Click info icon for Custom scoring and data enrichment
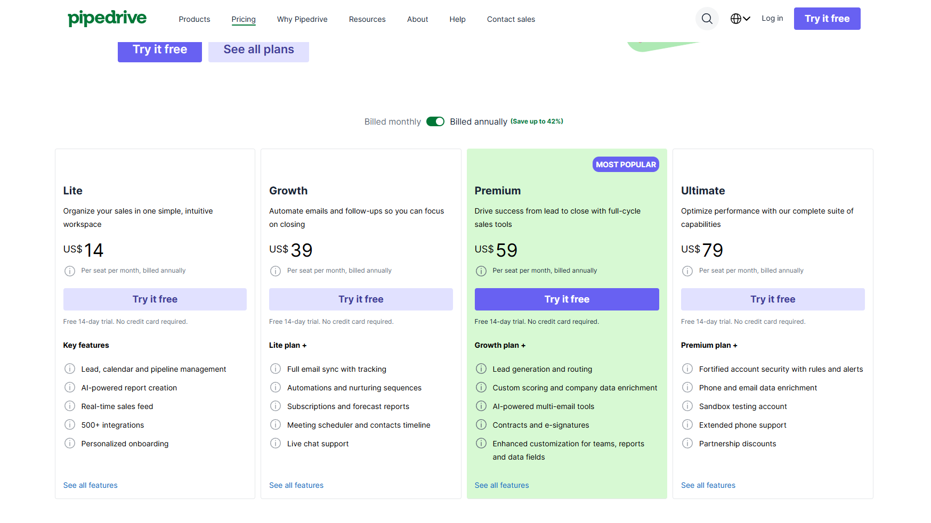Viewport: 931px width, 523px height. [481, 387]
